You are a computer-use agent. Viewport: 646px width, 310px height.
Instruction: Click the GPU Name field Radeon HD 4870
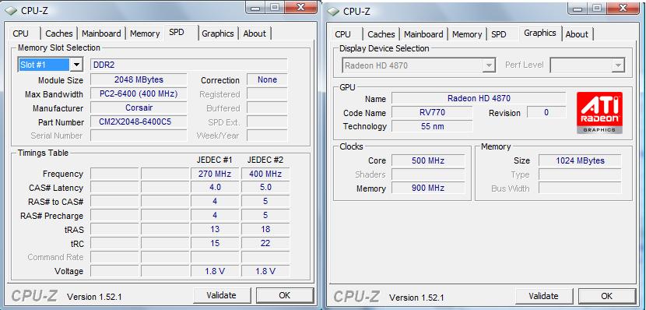pyautogui.click(x=479, y=98)
